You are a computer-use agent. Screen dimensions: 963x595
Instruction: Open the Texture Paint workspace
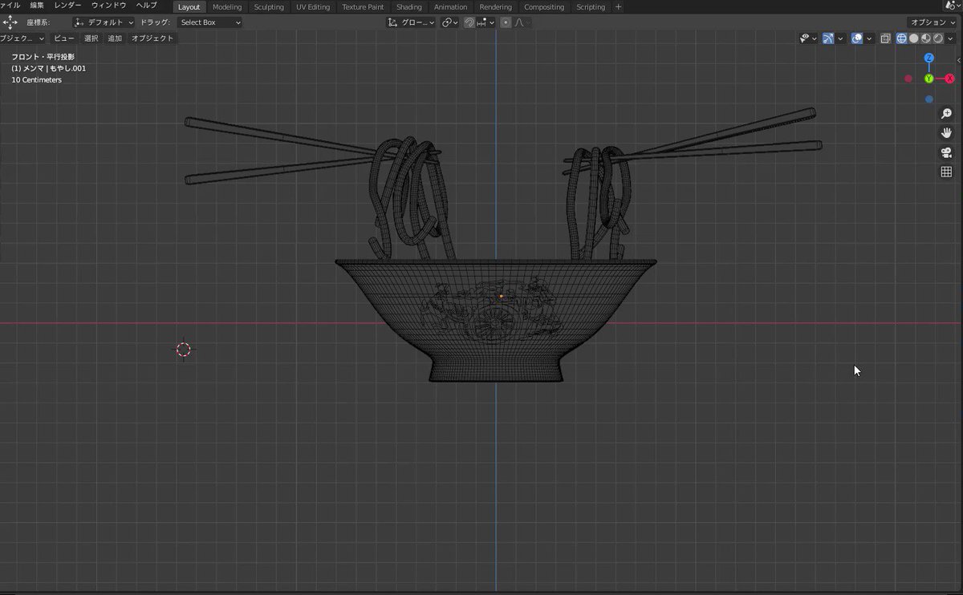point(363,6)
